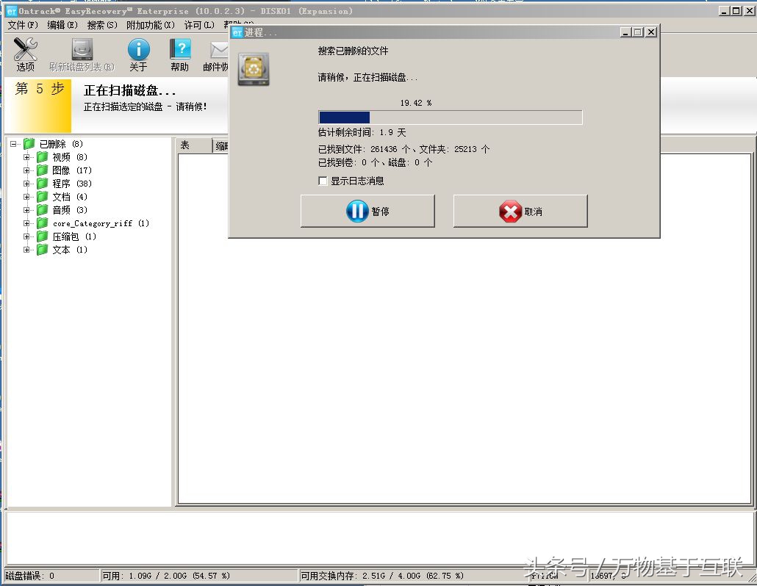Collapse the 已删除 root tree node
The width and height of the screenshot is (757, 586).
pyautogui.click(x=13, y=144)
